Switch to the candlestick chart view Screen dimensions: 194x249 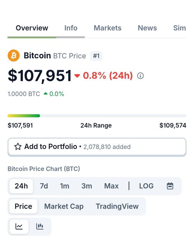[40, 226]
